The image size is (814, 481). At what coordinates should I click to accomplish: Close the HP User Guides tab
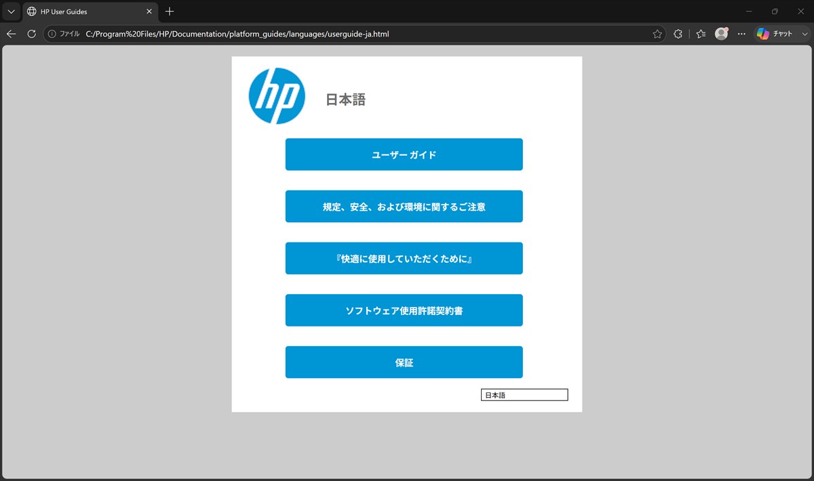(x=149, y=12)
